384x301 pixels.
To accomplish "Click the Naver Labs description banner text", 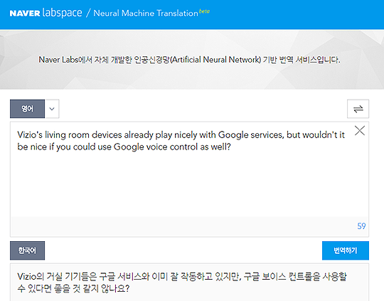I will tap(189, 60).
